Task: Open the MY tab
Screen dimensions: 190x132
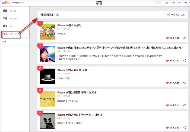Action: point(15,42)
